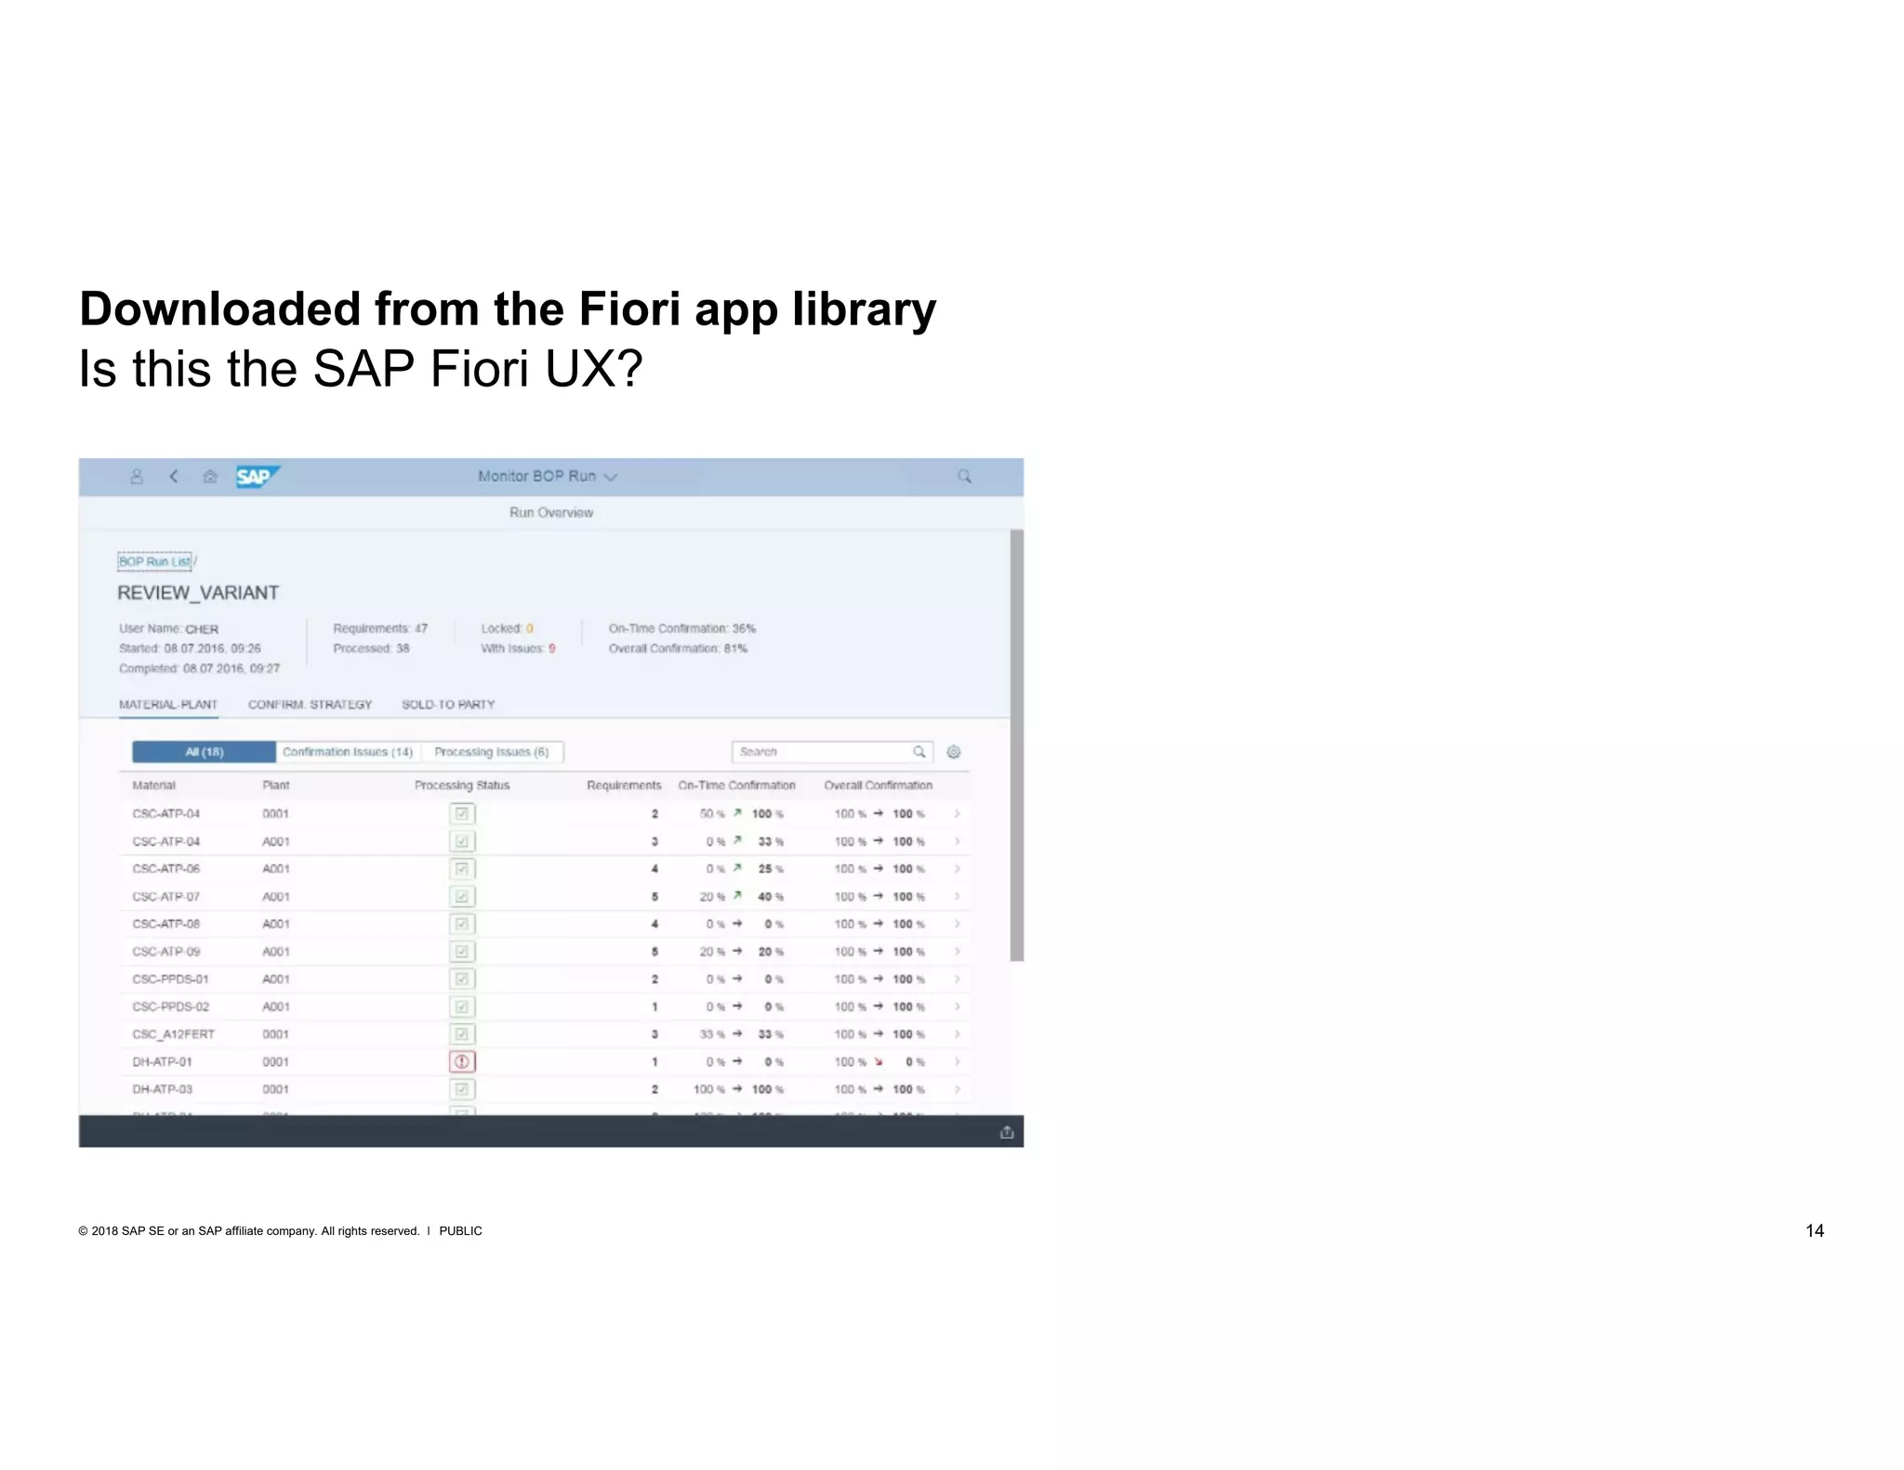Open details chevron for CSC-ATP-04 plant 0001
The width and height of the screenshot is (1904, 1470).
tap(957, 814)
